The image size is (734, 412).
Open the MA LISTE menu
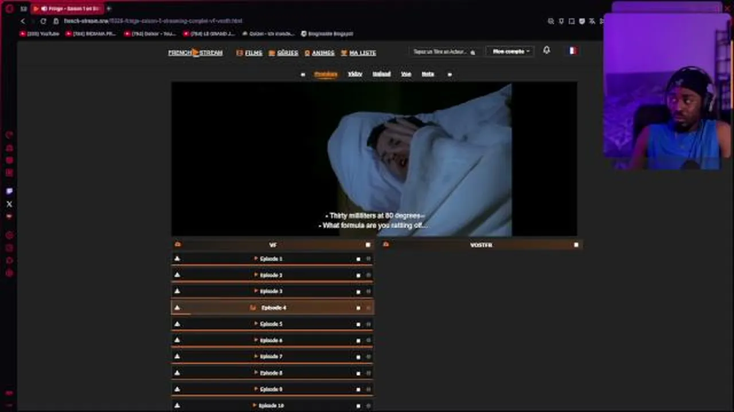point(358,53)
